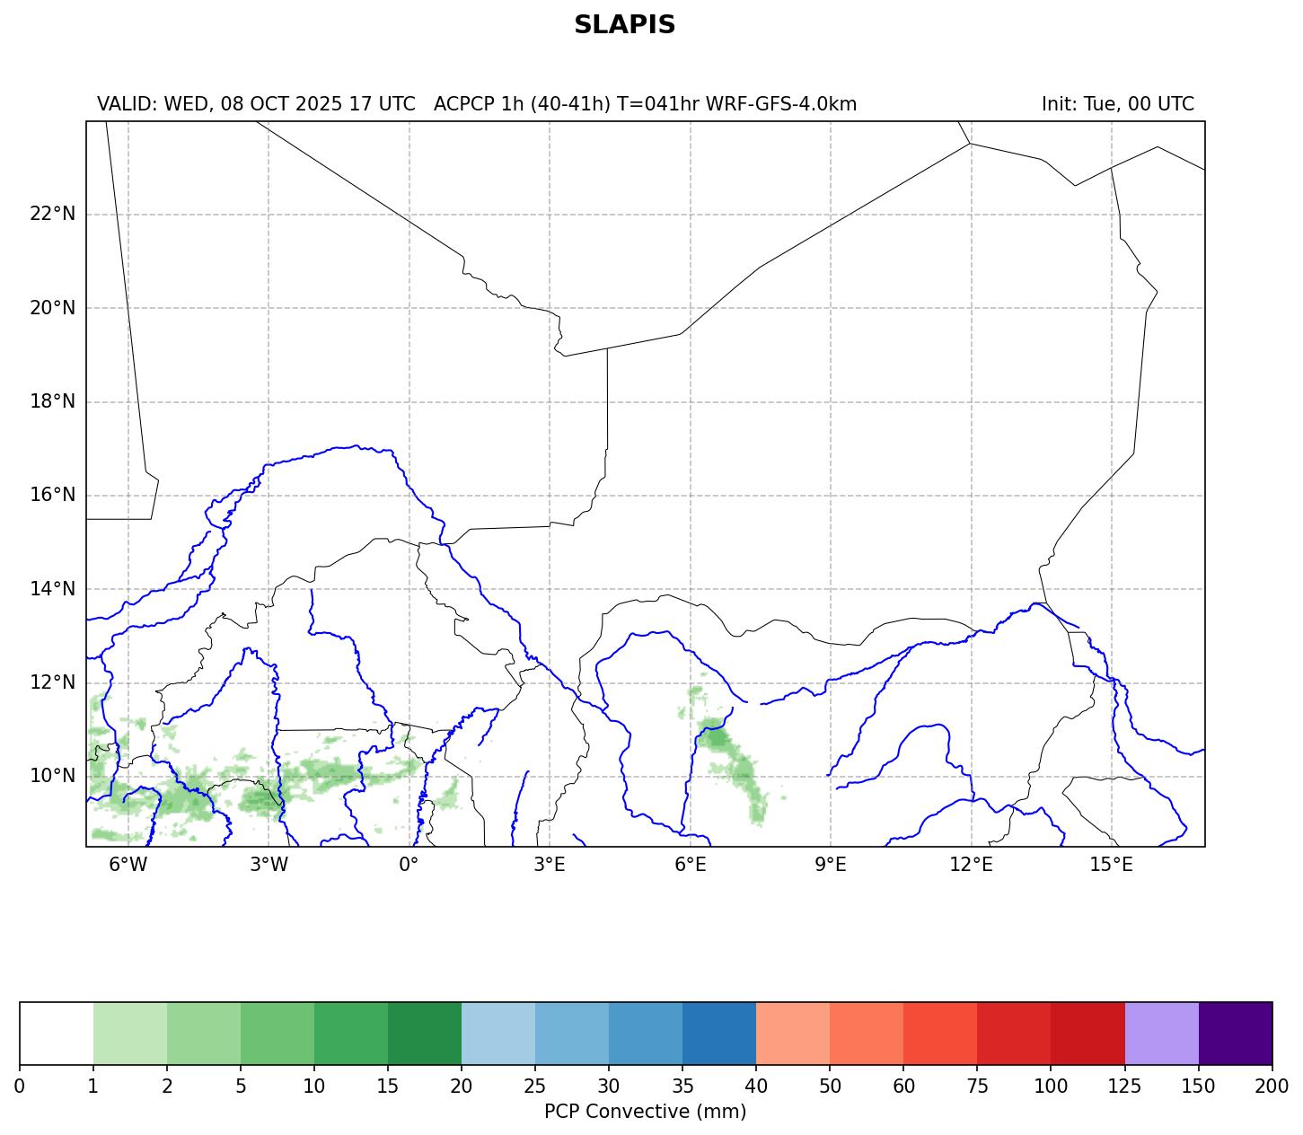The width and height of the screenshot is (1303, 1135).
Task: Pick the dark purple 150–200 mm swatch
Action: [x=1235, y=1033]
